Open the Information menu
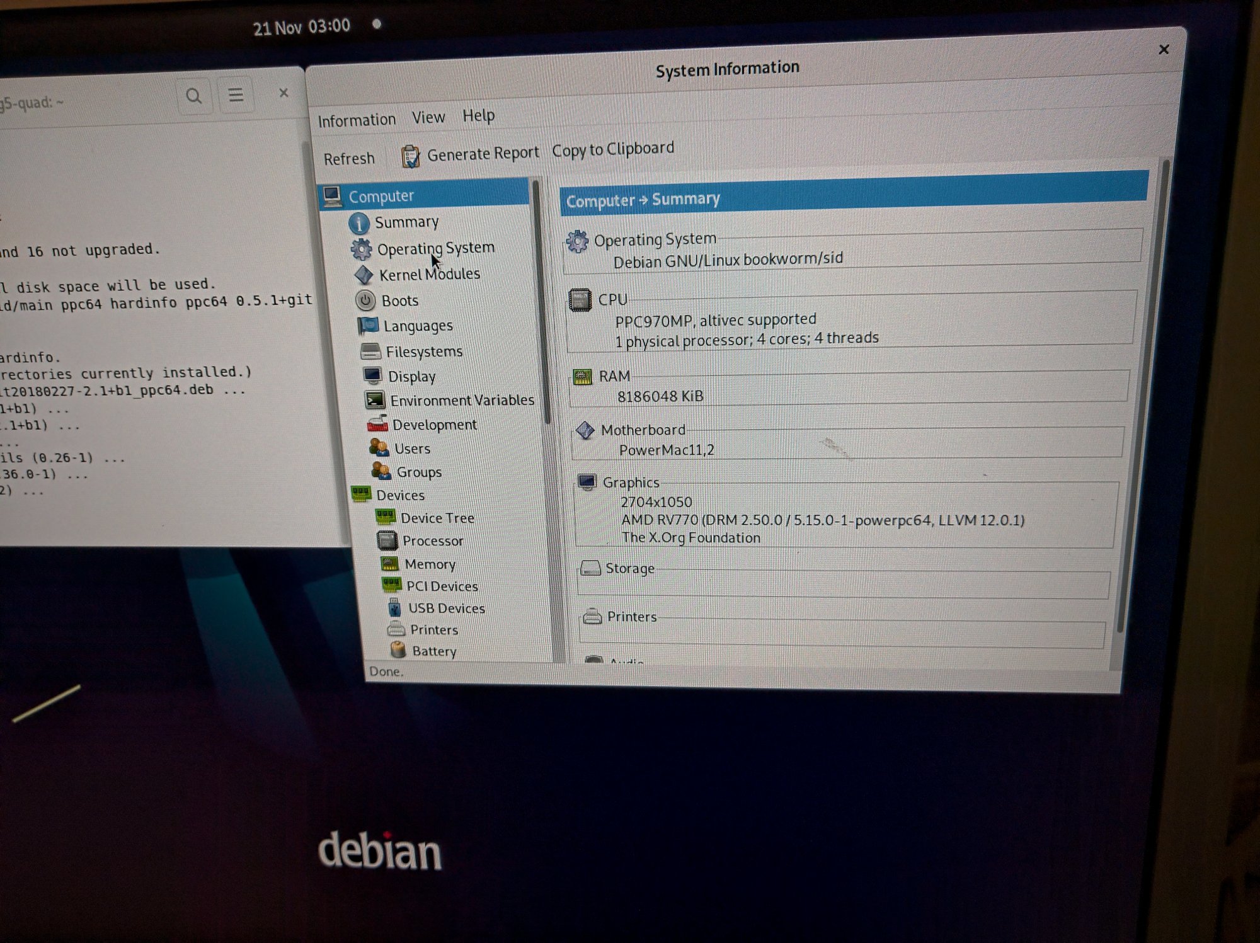The image size is (1260, 943). click(357, 120)
